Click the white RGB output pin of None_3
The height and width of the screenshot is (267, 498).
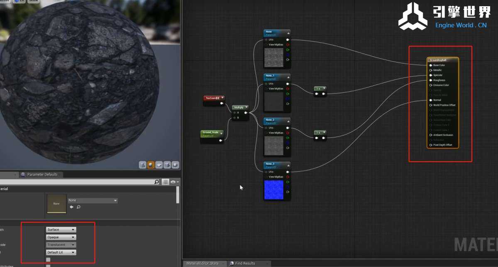tap(288, 172)
